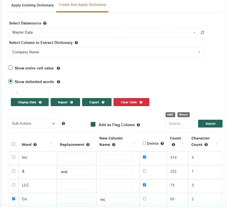Open the Company Name column dropdown

pos(107,52)
